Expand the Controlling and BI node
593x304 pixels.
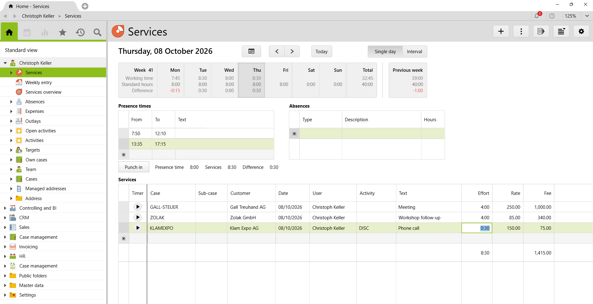(x=5, y=208)
